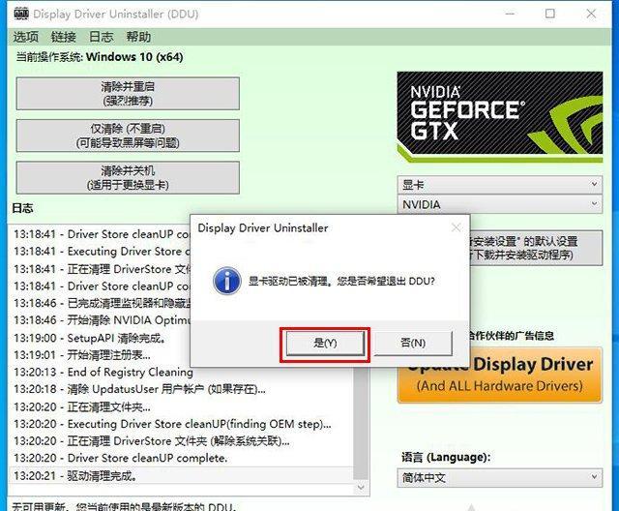Image resolution: width=619 pixels, height=511 pixels.
Task: Decline exit with 否(N) button
Action: click(x=413, y=343)
